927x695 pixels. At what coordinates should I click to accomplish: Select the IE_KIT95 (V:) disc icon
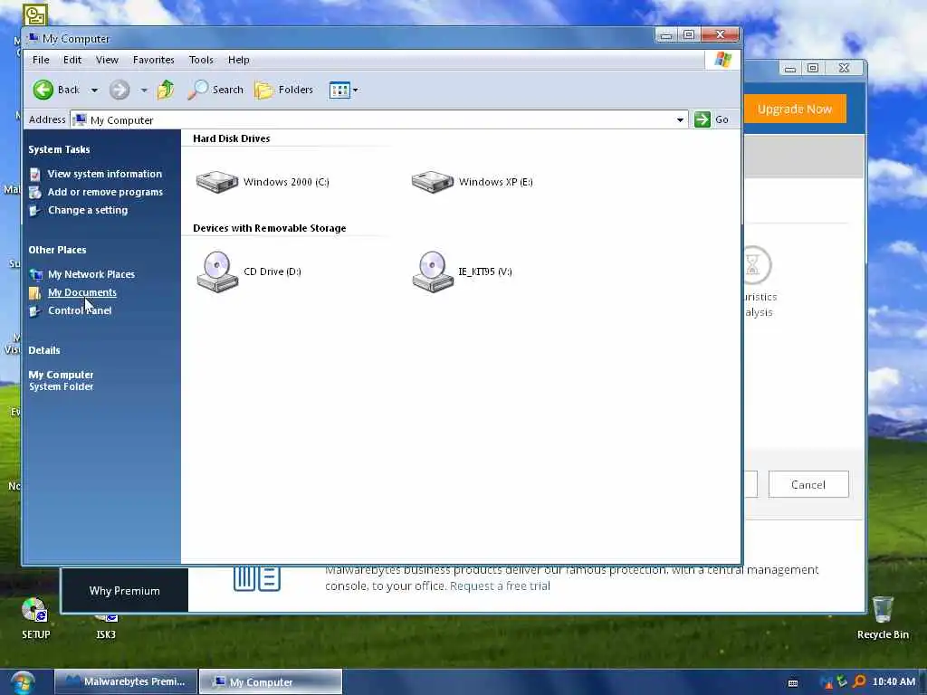[432, 271]
